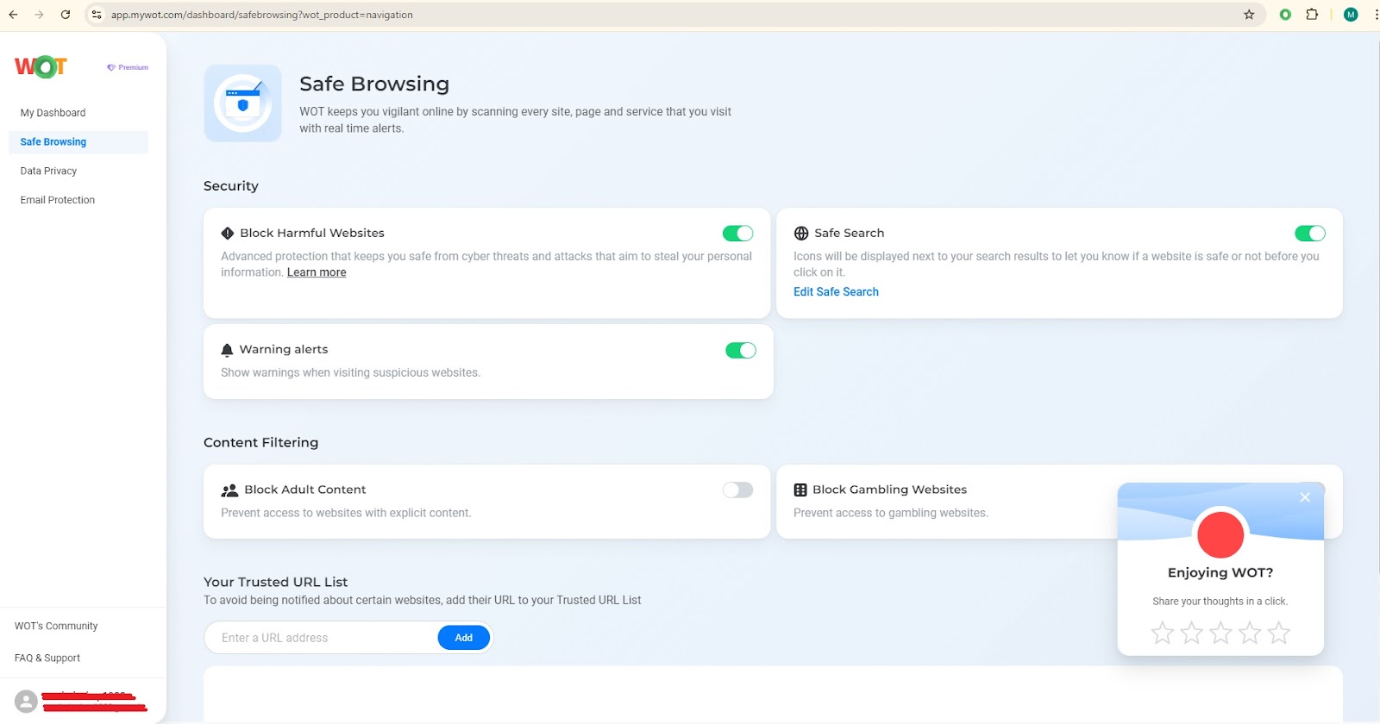Close the Enjoying WOT popup
The image size is (1380, 724).
(x=1305, y=497)
